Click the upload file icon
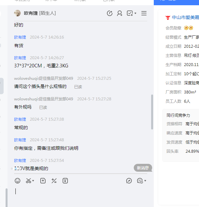This screenshot has width=199, height=207. (x=43, y=181)
